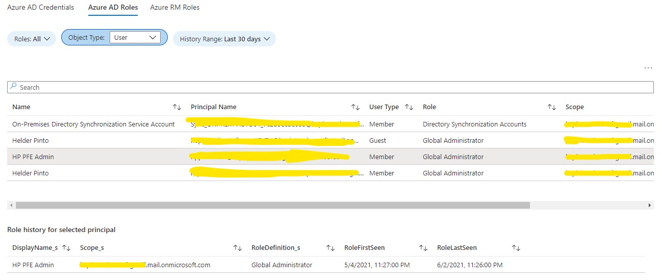This screenshot has height=280, width=661.
Task: Click the Name column header text
Action: pos(21,107)
